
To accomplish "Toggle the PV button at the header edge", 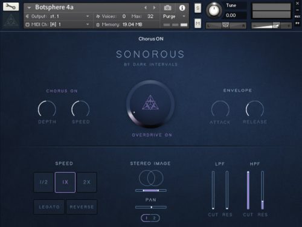I will point(298,24).
